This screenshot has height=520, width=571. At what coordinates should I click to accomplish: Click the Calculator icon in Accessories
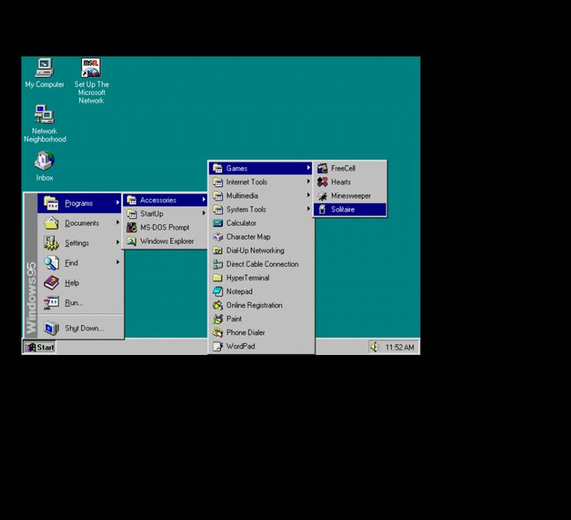(218, 223)
